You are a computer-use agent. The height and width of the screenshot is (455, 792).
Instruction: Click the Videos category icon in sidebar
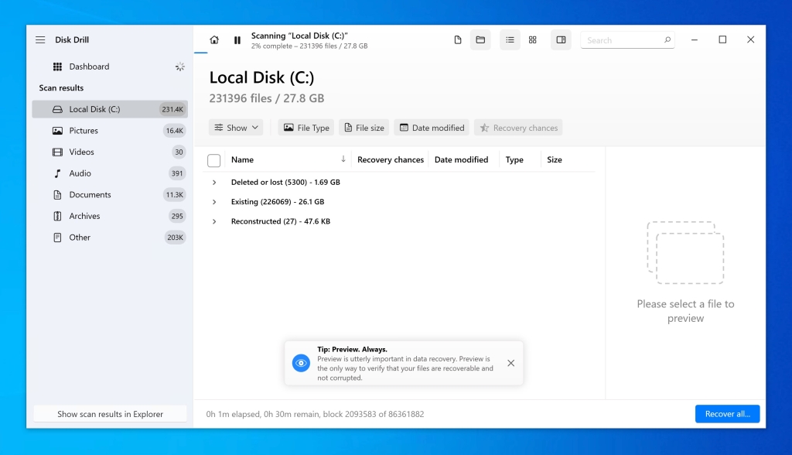tap(57, 152)
